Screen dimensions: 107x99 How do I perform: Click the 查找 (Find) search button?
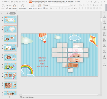pyautogui.click(x=78, y=2)
